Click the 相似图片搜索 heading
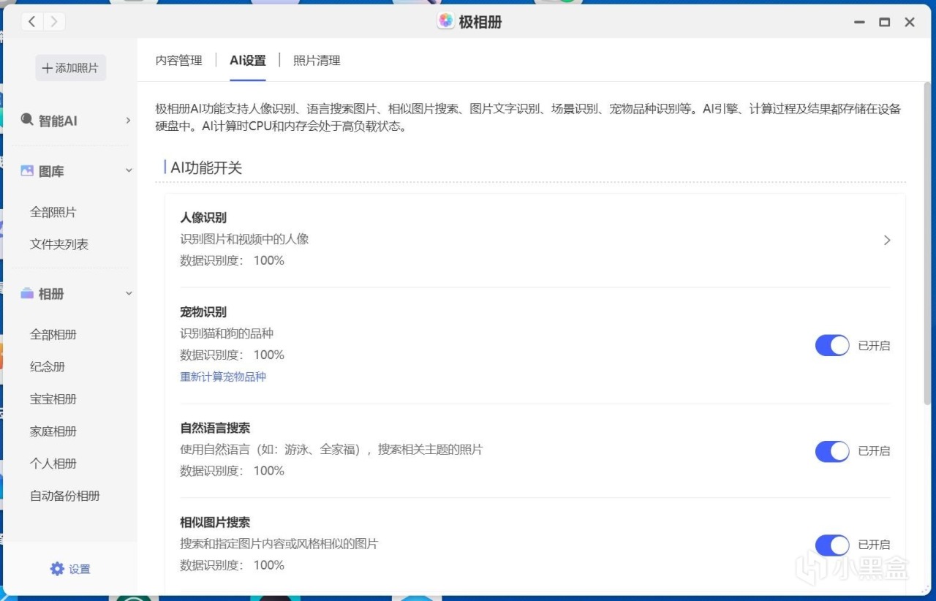The height and width of the screenshot is (601, 936). (215, 522)
